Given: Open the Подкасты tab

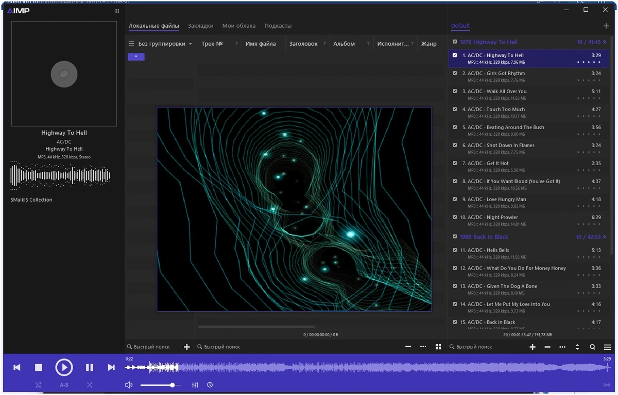Looking at the screenshot, I should tap(278, 26).
